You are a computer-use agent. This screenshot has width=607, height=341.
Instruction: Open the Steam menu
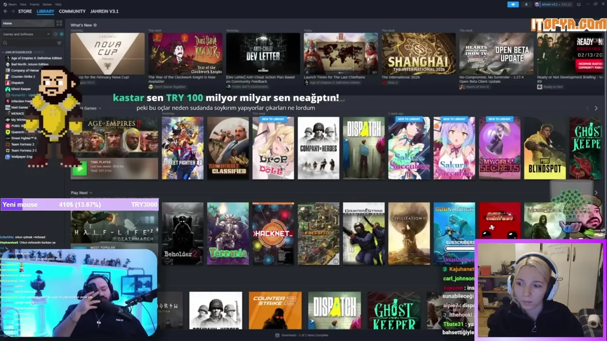click(12, 4)
